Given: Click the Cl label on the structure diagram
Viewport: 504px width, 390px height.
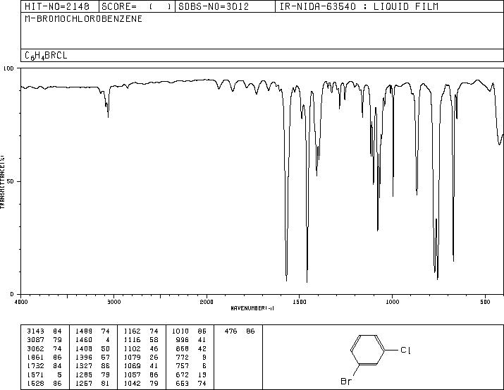Looking at the screenshot, I should click(405, 350).
